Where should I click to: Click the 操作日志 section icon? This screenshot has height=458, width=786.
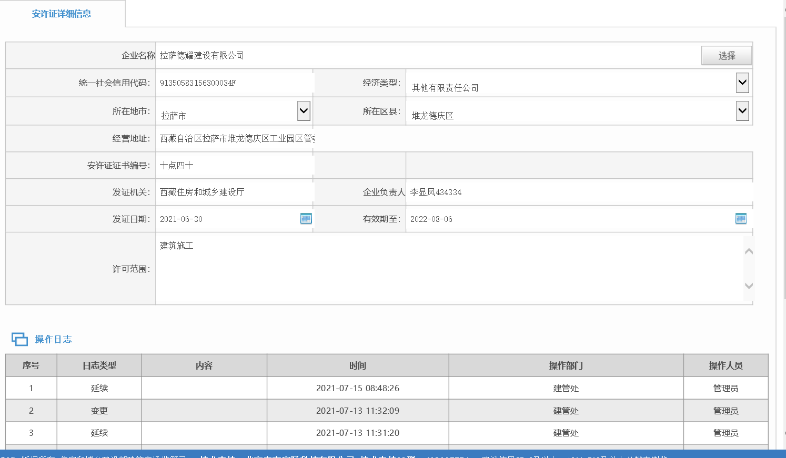click(x=19, y=339)
